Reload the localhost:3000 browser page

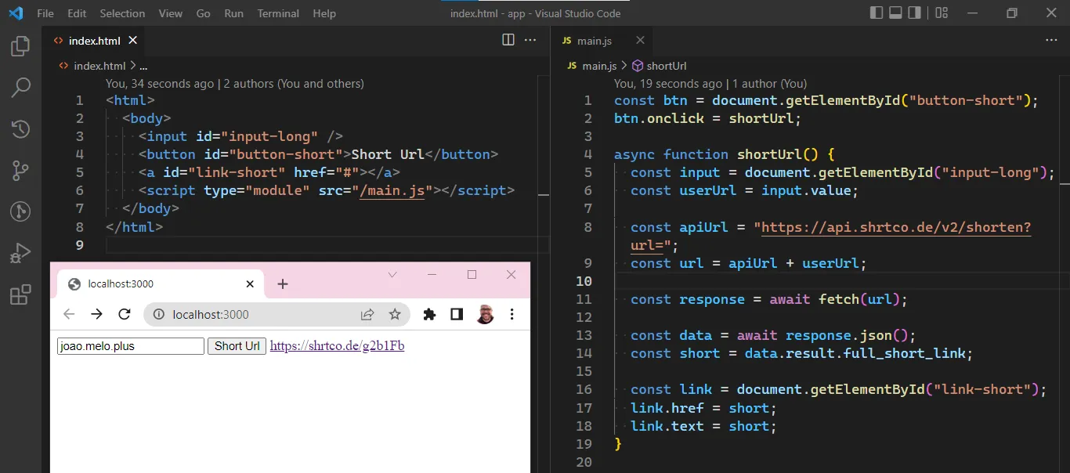click(124, 314)
